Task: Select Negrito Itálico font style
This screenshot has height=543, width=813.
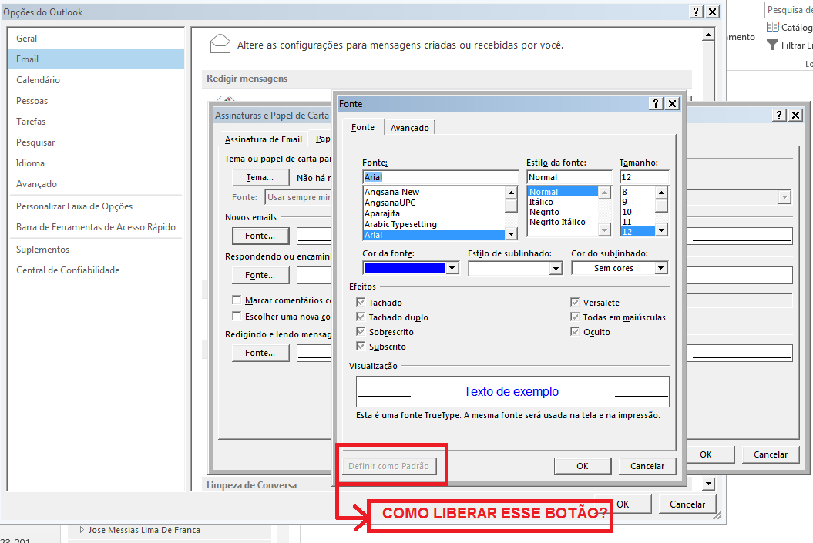Action: tap(563, 222)
